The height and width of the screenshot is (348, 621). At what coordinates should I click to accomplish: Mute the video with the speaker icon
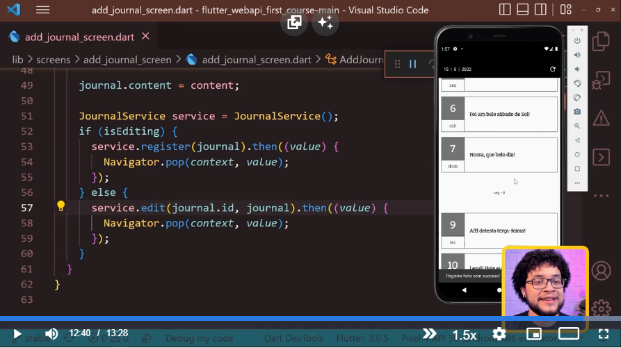(51, 334)
